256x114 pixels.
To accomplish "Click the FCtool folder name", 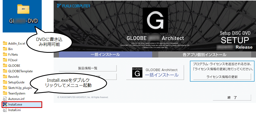I will point(13,60).
